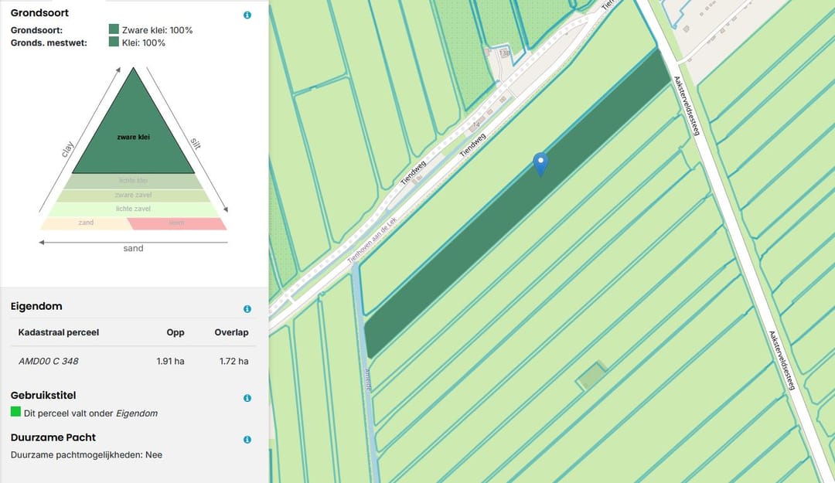Open the cadastral parcel AMD00 C 348 row
Viewport: 835px width, 483px height.
(49, 361)
